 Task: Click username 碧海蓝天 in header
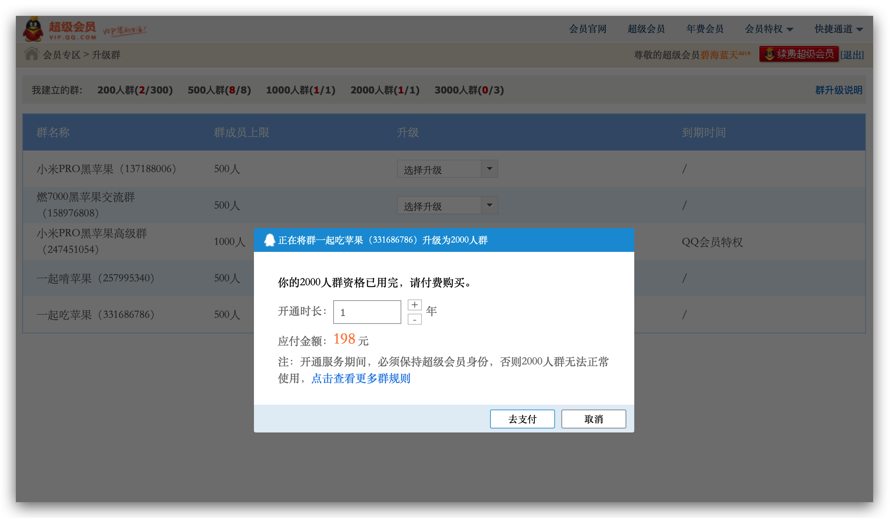pos(725,55)
